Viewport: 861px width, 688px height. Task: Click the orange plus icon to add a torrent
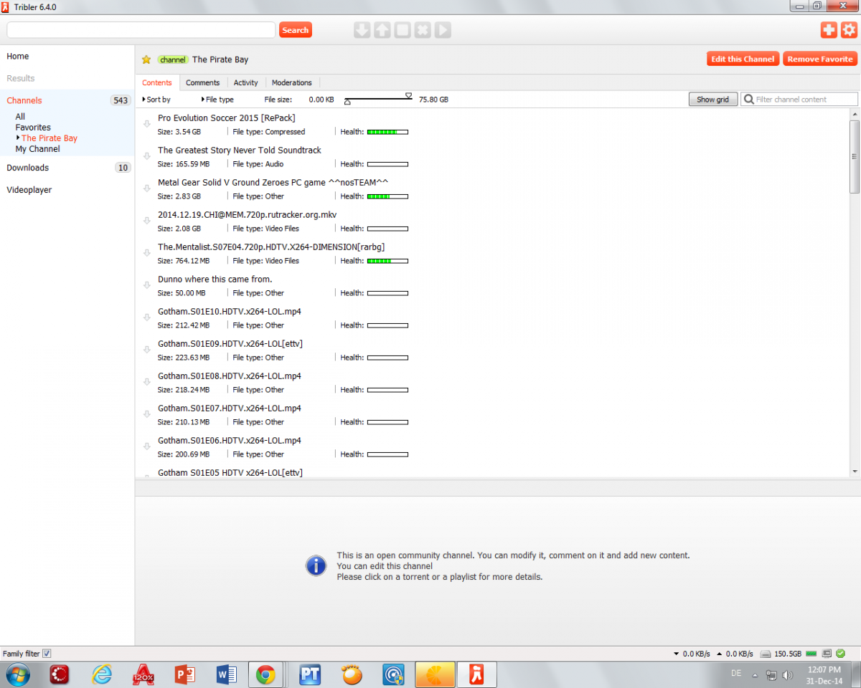tap(829, 29)
